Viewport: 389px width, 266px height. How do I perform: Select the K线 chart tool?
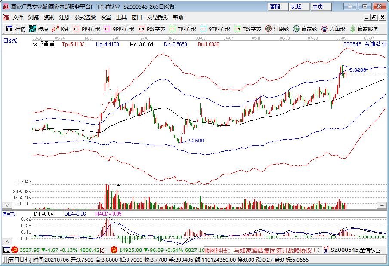[x=60, y=29]
